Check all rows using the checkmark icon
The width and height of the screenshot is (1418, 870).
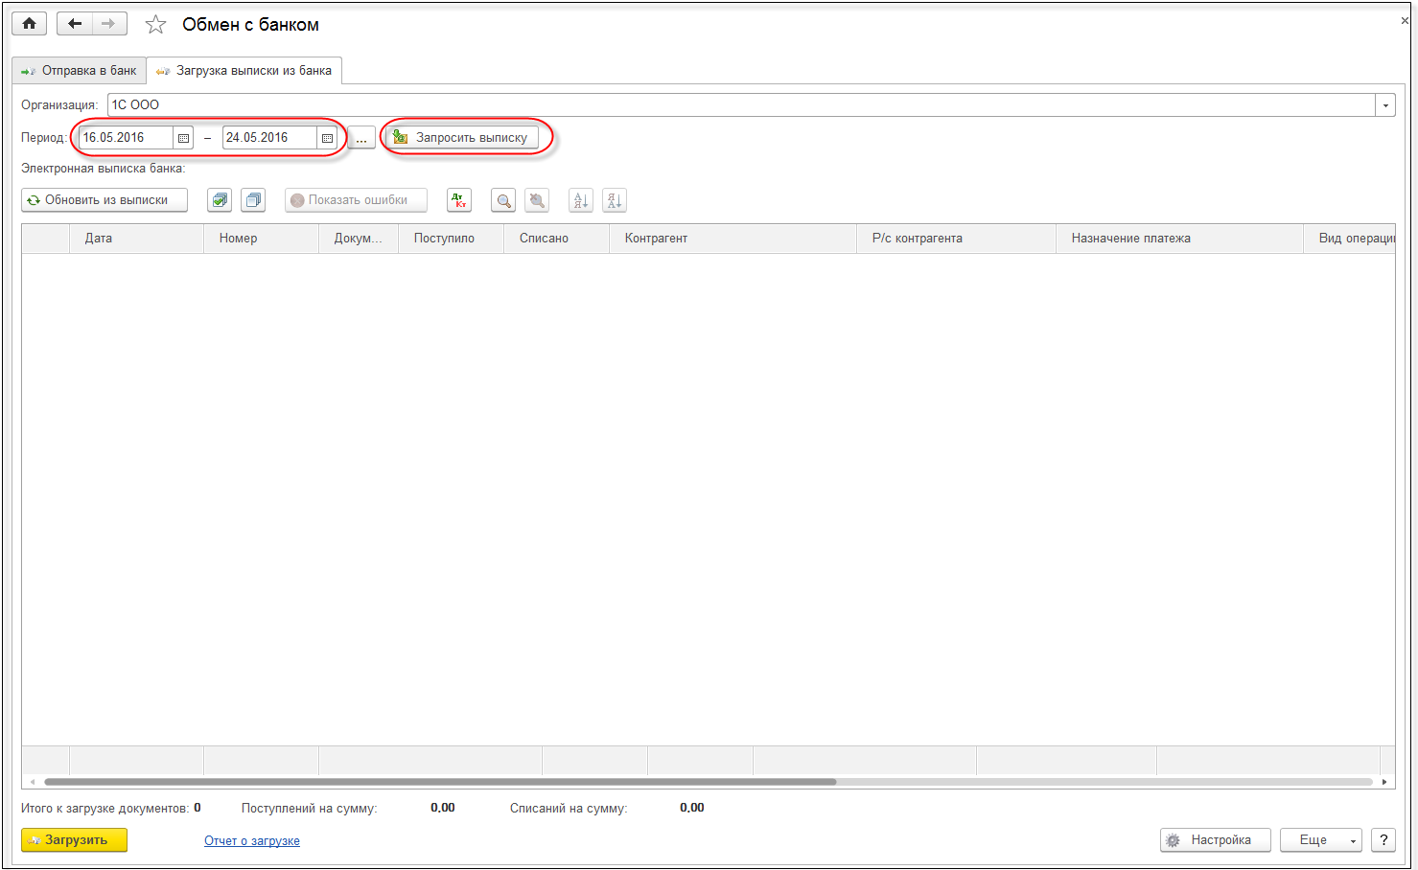click(x=220, y=200)
